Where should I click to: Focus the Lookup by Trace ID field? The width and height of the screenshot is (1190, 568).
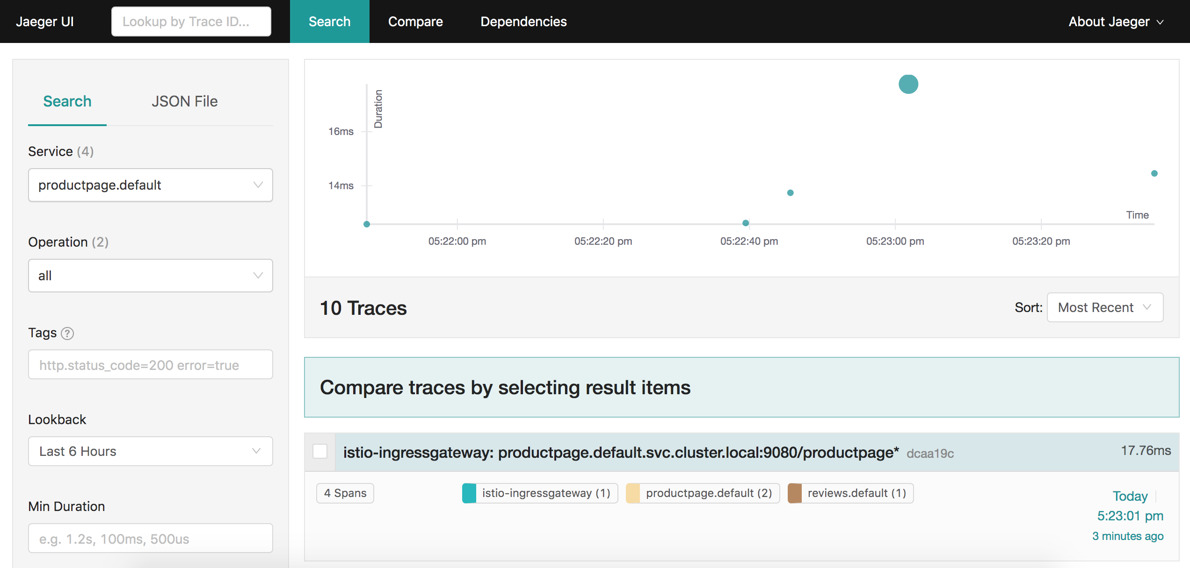[191, 21]
